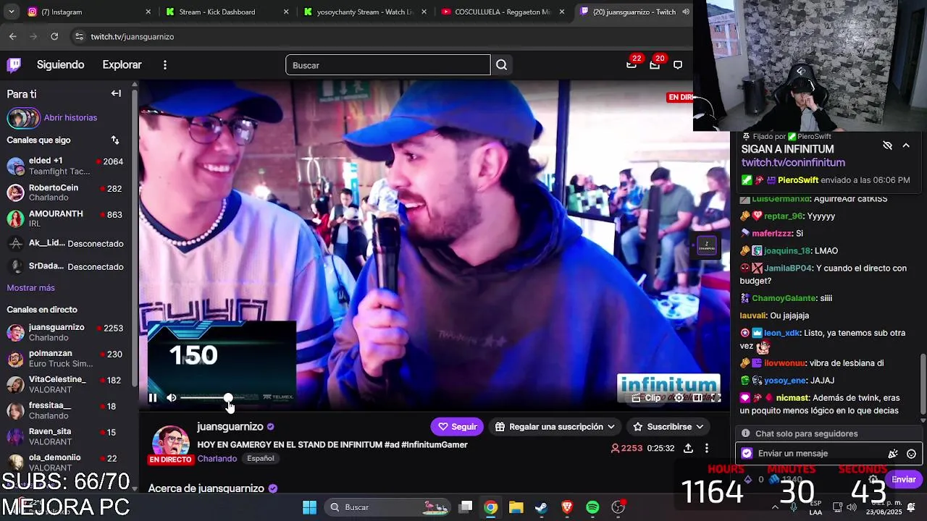Go back with the browser back arrow
The width and height of the screenshot is (927, 521).
coord(13,36)
